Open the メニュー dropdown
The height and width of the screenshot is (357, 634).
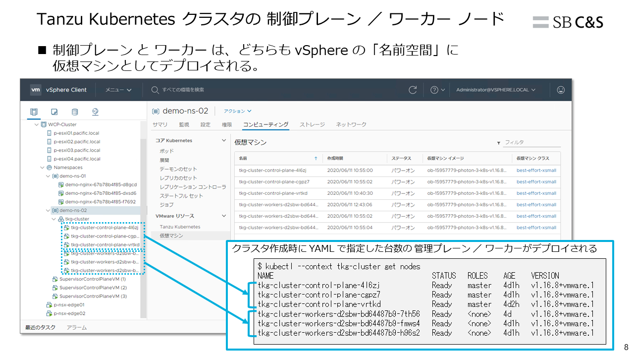coord(118,90)
